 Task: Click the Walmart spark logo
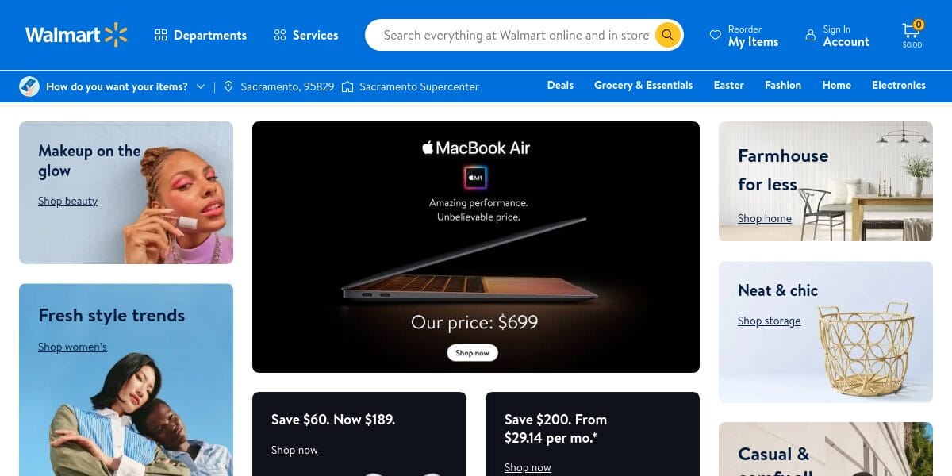point(116,35)
